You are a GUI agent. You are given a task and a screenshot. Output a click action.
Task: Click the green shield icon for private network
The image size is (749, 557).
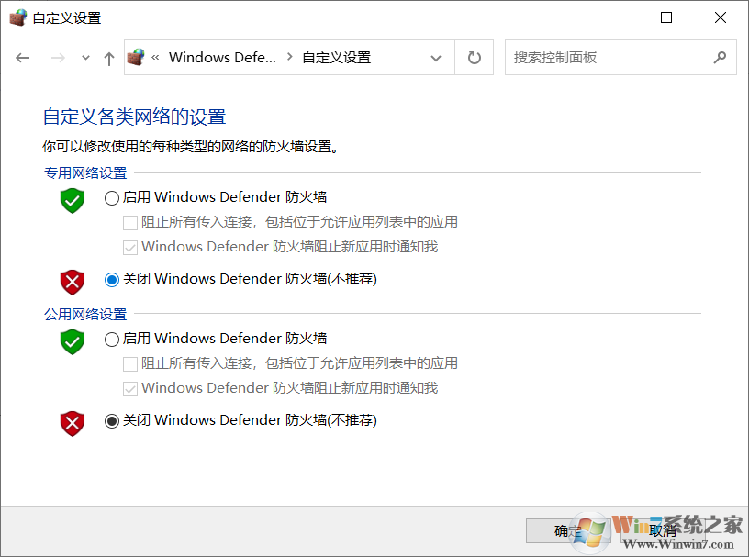click(x=72, y=200)
